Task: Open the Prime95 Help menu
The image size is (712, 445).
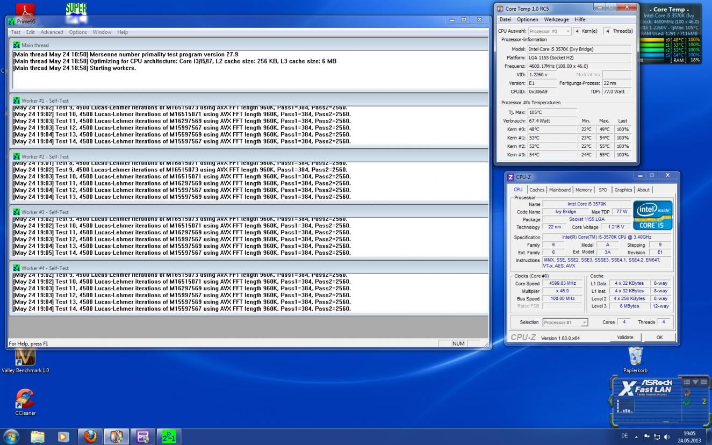Action: (123, 32)
